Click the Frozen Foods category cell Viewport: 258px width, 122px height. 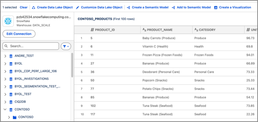point(204,55)
